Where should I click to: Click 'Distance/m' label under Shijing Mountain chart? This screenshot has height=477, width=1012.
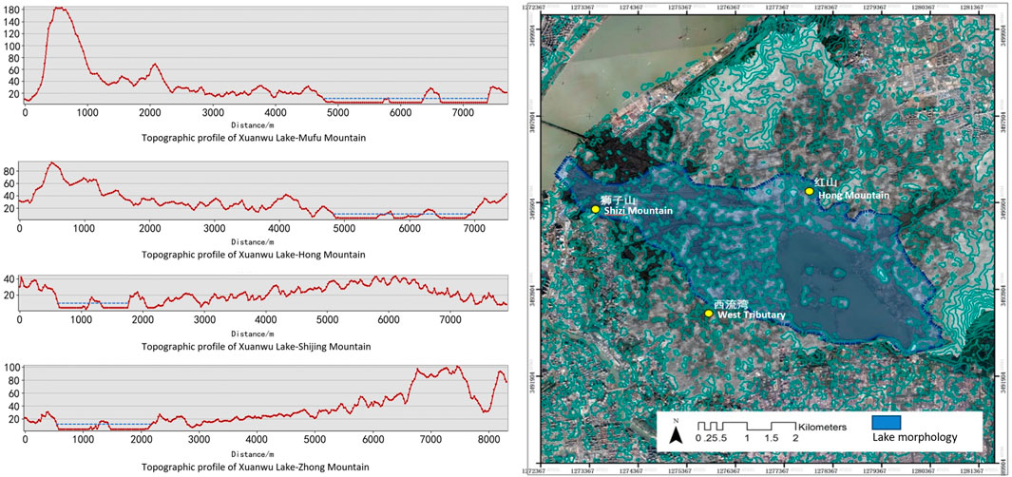[255, 334]
